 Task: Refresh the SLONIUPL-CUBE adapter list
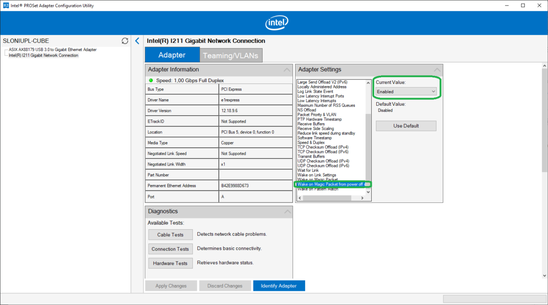click(x=125, y=41)
